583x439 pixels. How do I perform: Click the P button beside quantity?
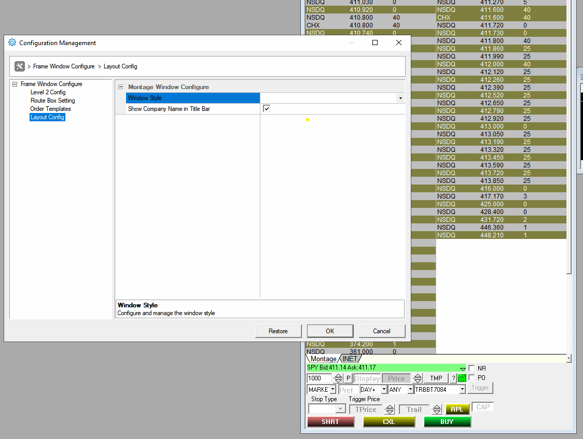pyautogui.click(x=349, y=378)
